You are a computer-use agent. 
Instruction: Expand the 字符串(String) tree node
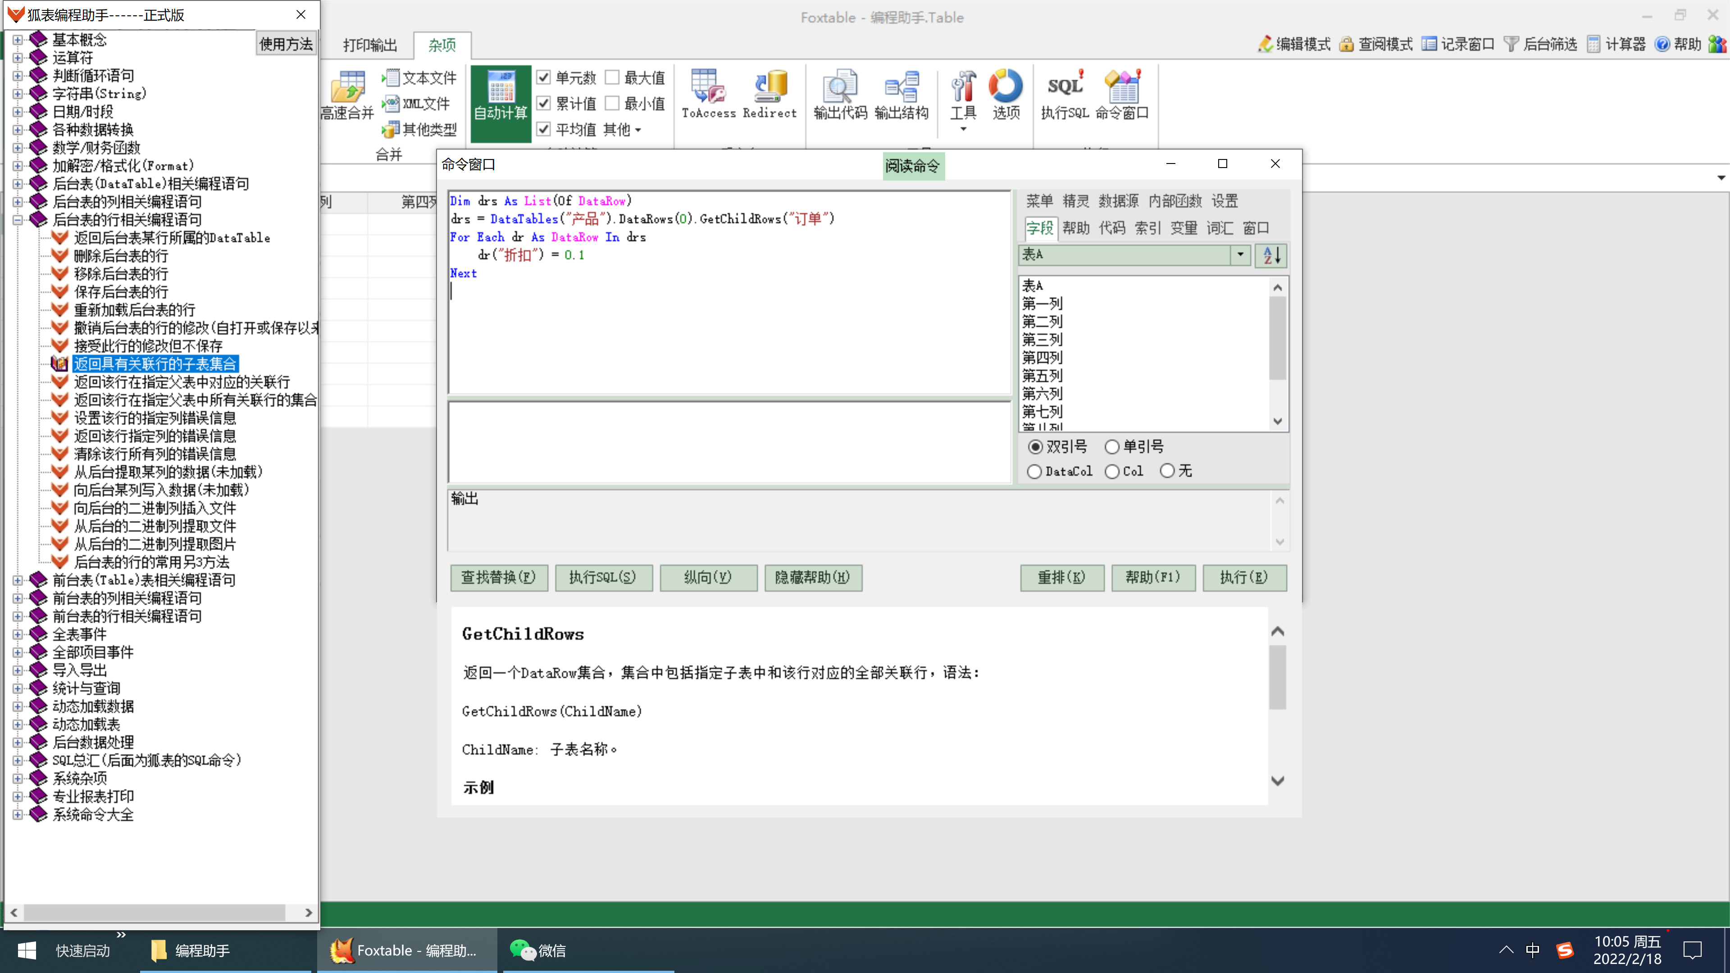18,94
